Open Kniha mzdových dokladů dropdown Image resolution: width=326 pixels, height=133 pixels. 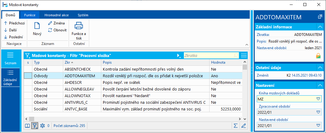[318, 99]
